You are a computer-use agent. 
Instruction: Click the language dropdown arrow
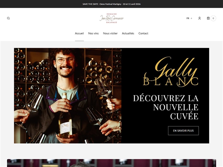[191, 18]
